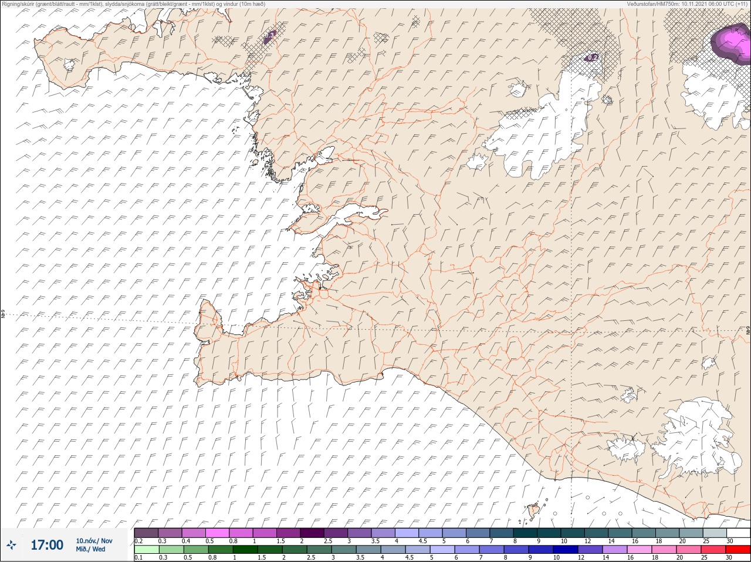
Task: Pick the deep navy blue swatch at 10 in lower legend
Action: tap(565, 550)
